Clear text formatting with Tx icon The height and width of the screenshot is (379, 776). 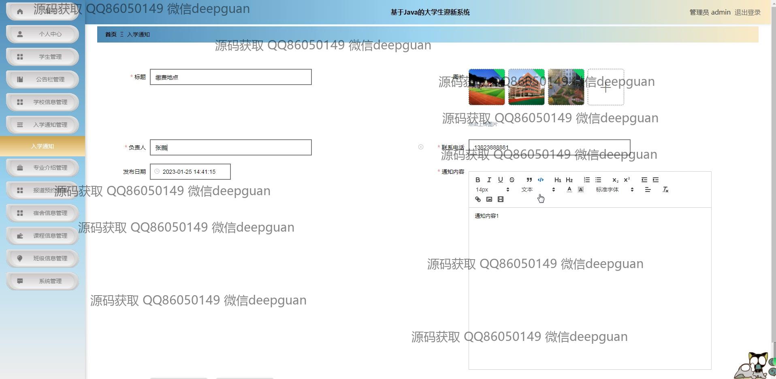tap(665, 189)
